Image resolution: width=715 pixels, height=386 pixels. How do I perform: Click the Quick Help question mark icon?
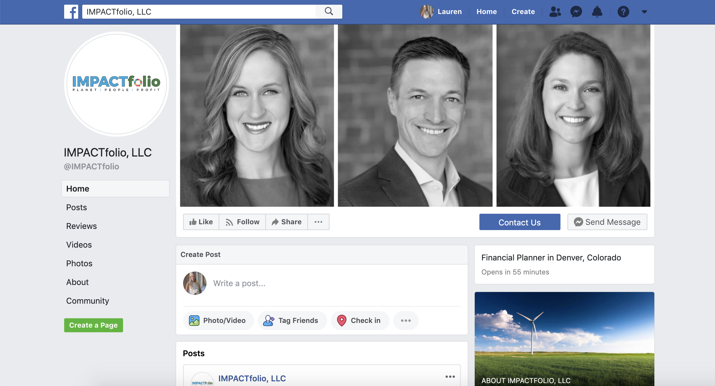623,12
